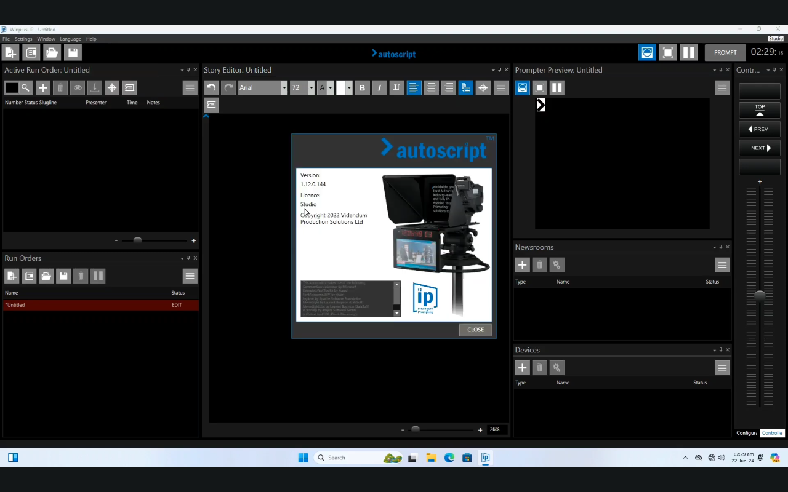Click the hamburger menu icon in Prompter Preview

click(722, 87)
